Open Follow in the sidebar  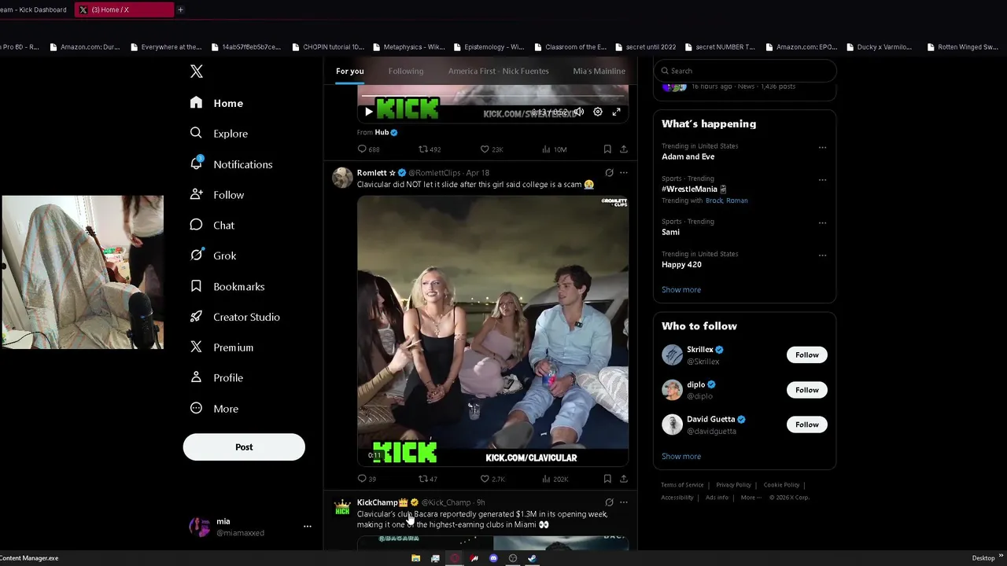click(x=217, y=195)
